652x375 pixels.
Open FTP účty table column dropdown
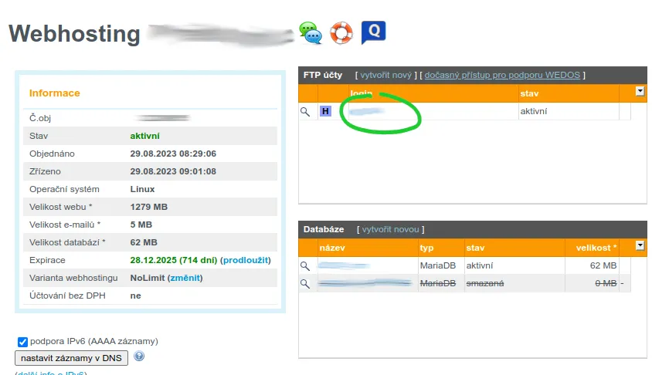[640, 91]
